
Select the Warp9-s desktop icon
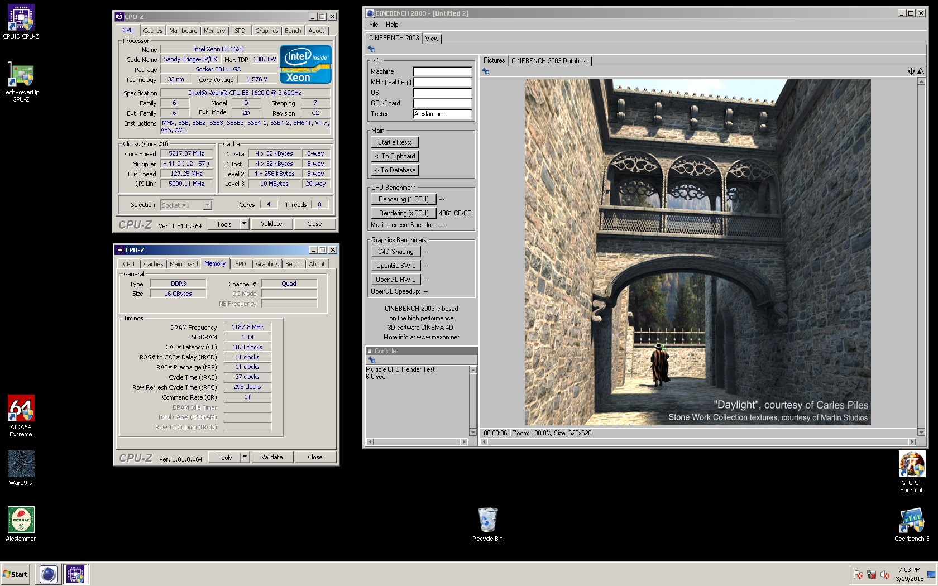point(21,468)
